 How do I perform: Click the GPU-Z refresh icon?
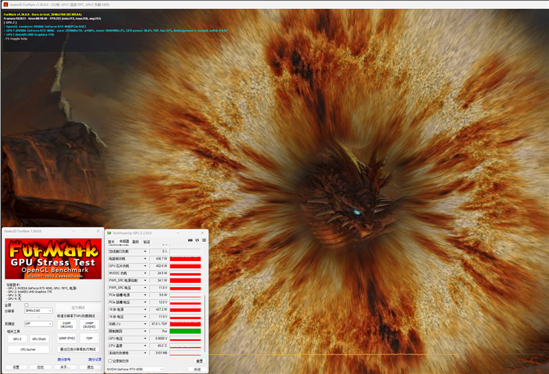point(197,240)
